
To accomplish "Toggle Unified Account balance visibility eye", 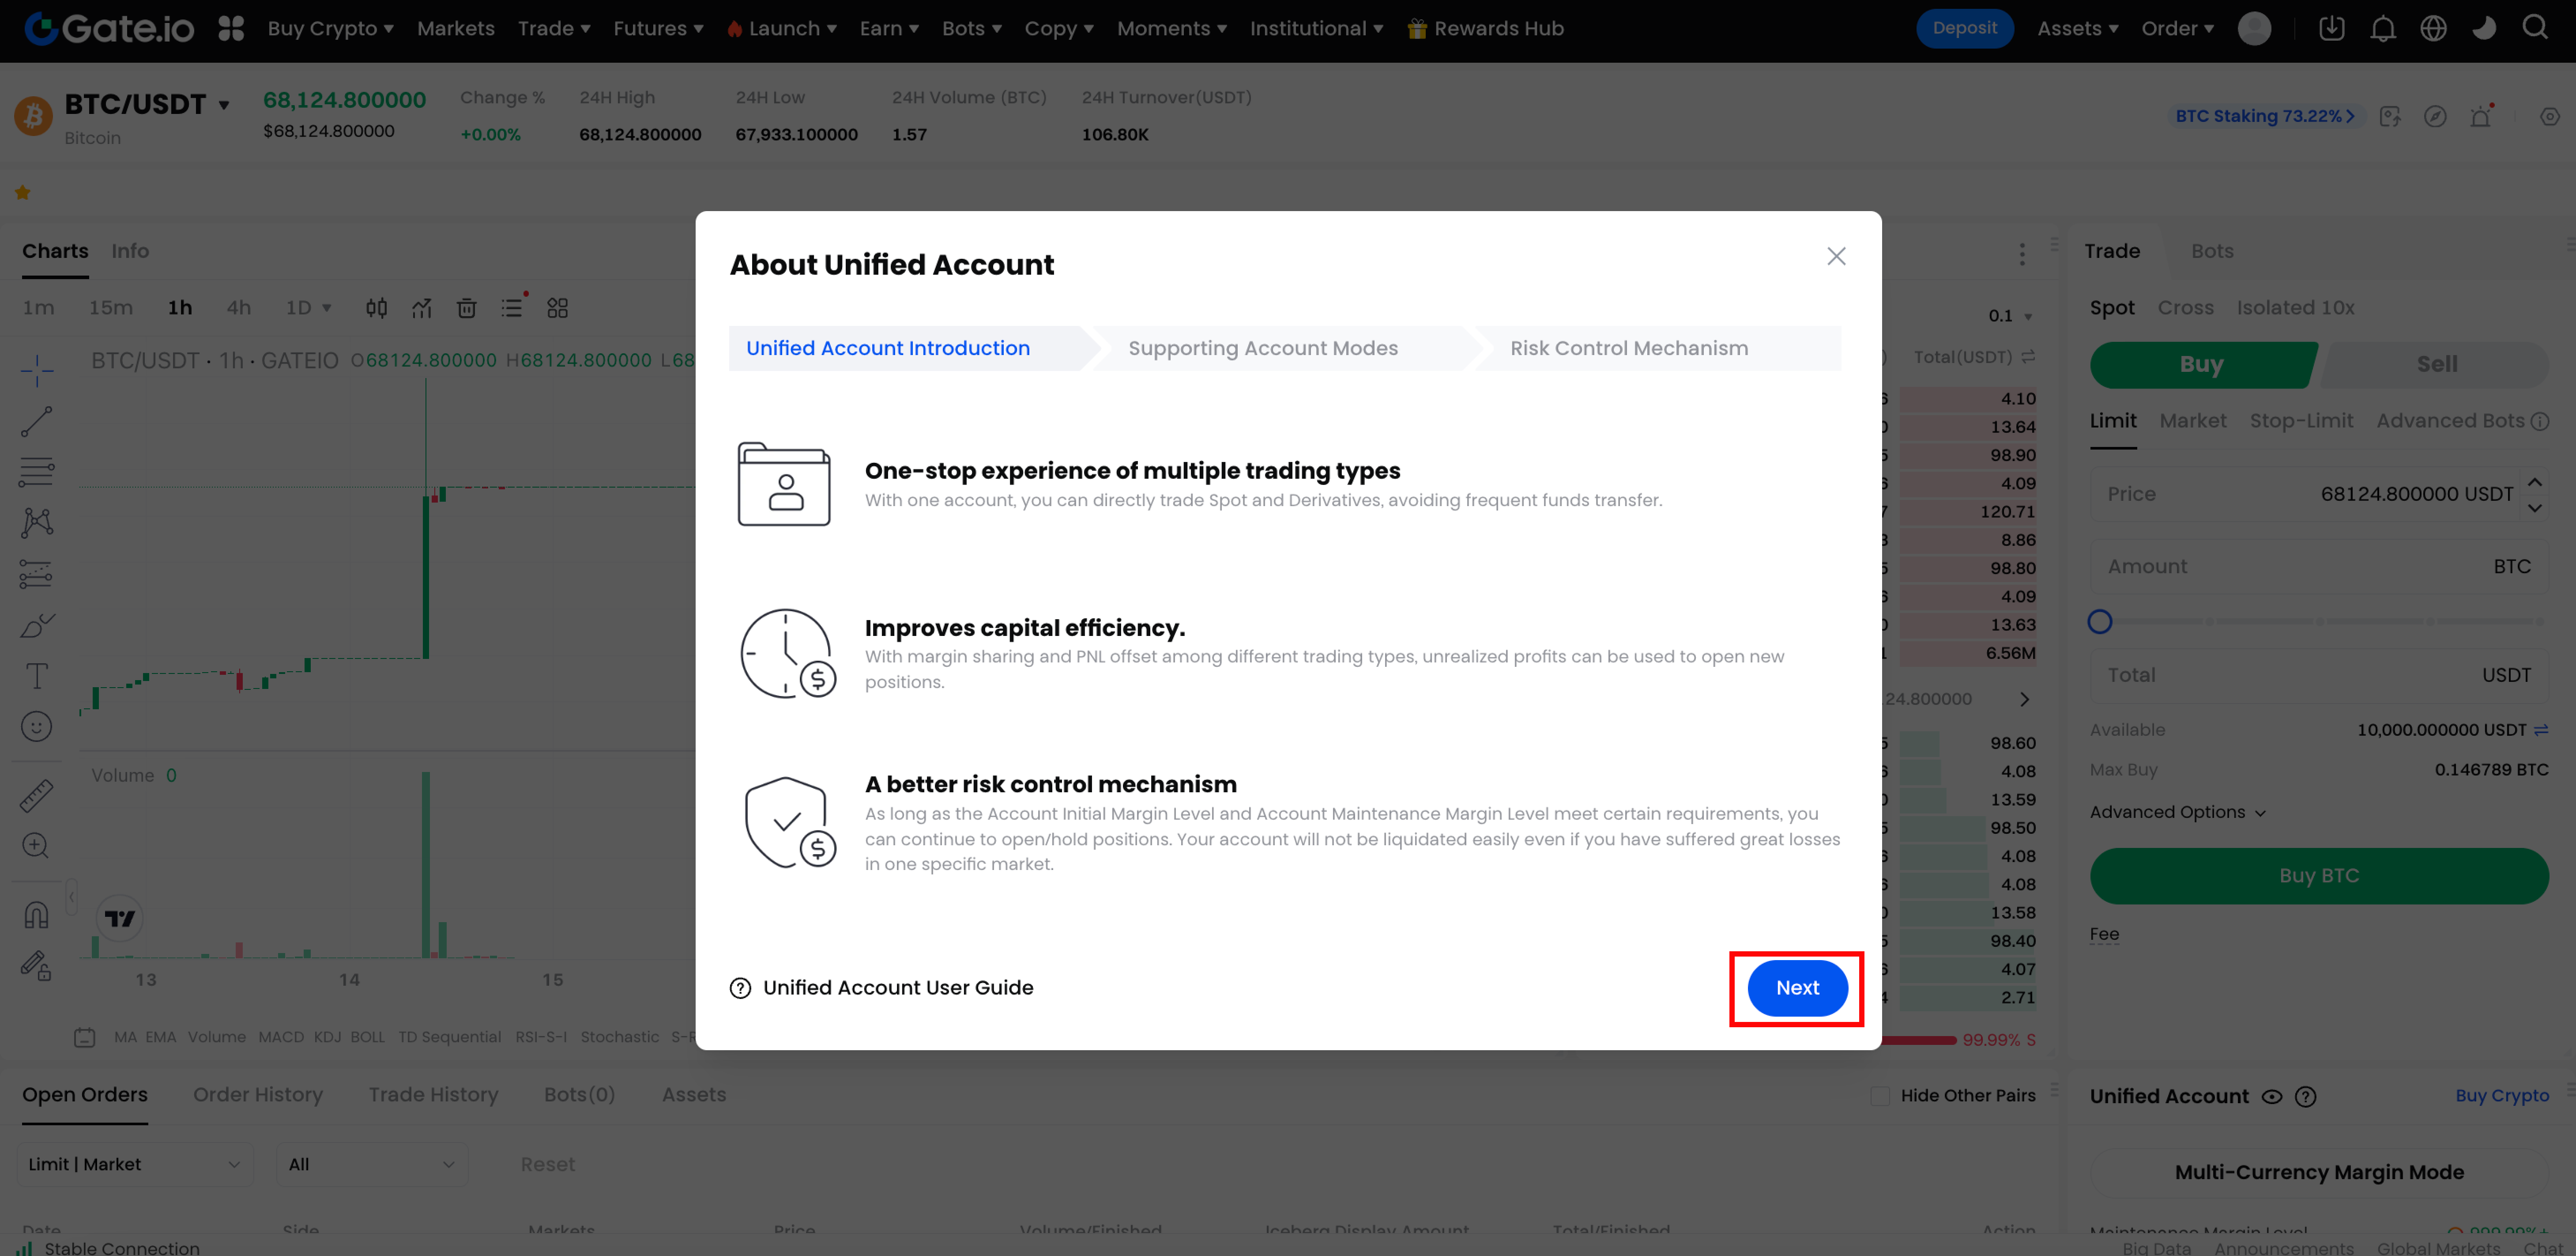I will (x=2272, y=1097).
